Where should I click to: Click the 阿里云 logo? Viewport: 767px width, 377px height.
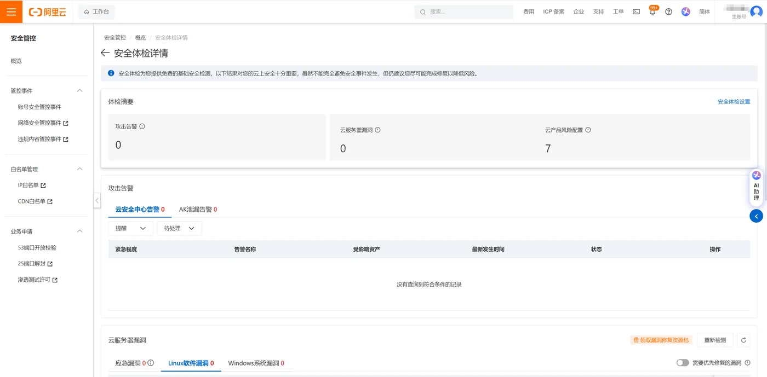pos(48,11)
